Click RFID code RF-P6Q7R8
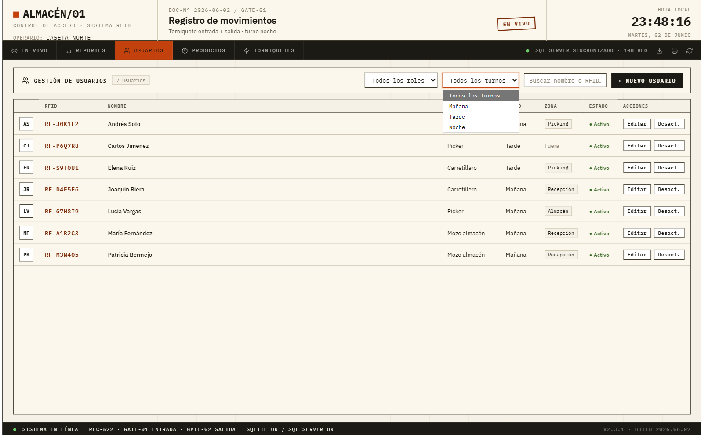The image size is (701, 435). [62, 146]
